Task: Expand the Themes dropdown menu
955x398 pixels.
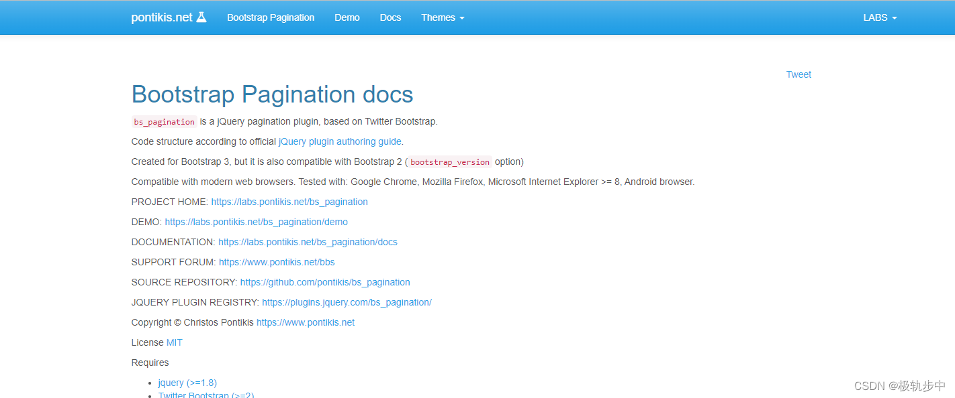Action: [x=443, y=17]
